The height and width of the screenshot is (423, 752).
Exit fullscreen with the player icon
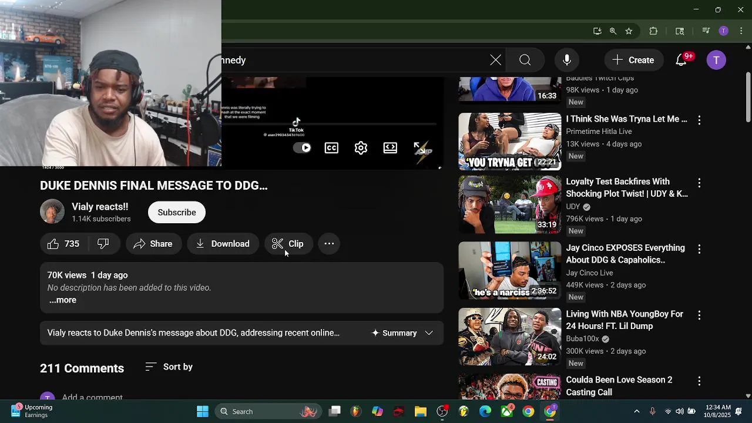point(420,148)
